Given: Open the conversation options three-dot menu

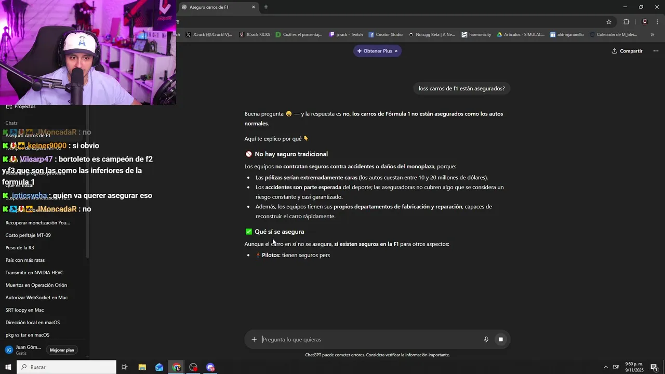Looking at the screenshot, I should click(x=656, y=51).
